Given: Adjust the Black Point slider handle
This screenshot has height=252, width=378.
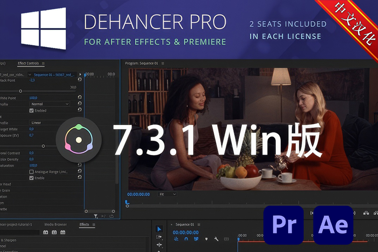Looking at the screenshot, I should [20, 91].
